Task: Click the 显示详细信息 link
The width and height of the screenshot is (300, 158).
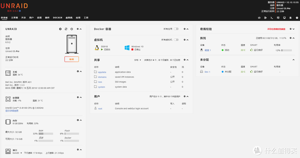Action: (x=12, y=111)
